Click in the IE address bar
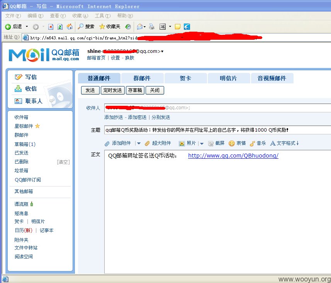This screenshot has height=283, width=331. pyautogui.click(x=176, y=38)
